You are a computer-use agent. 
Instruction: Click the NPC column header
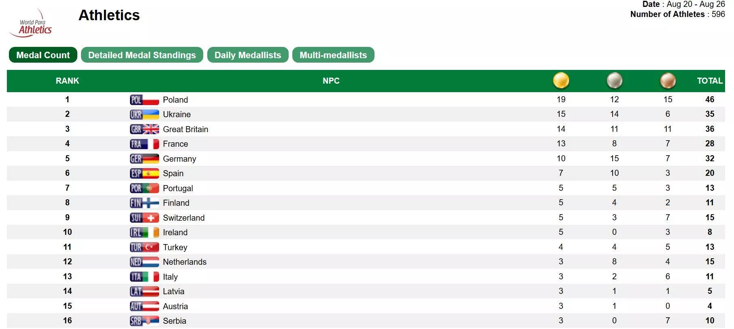331,81
